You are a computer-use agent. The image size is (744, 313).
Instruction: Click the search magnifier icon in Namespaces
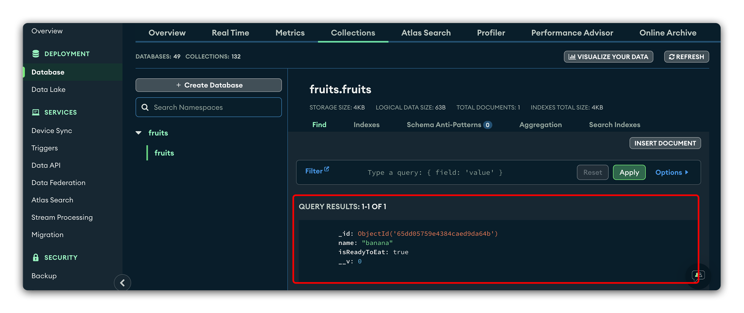145,107
